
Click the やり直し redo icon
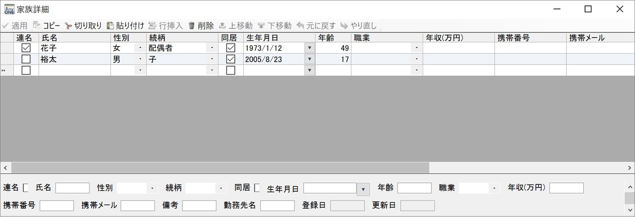tap(344, 26)
